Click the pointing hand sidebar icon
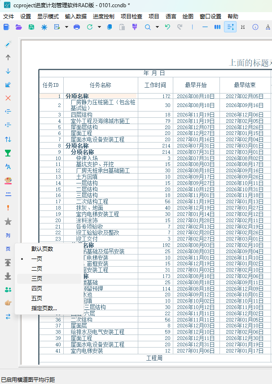 8,303
